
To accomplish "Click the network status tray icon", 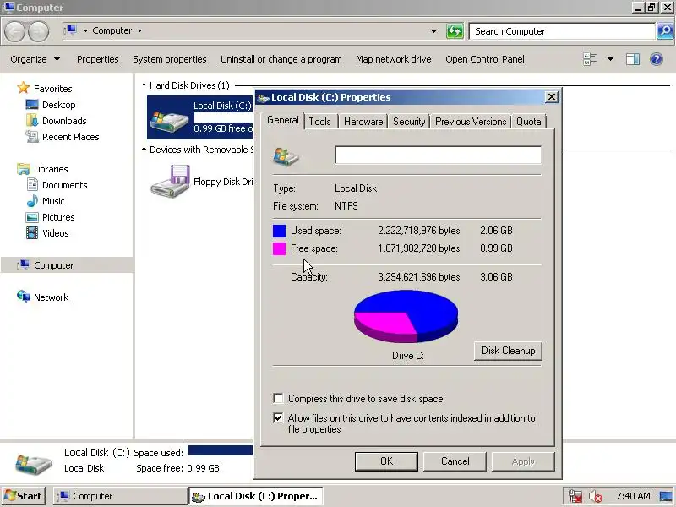I will click(575, 496).
